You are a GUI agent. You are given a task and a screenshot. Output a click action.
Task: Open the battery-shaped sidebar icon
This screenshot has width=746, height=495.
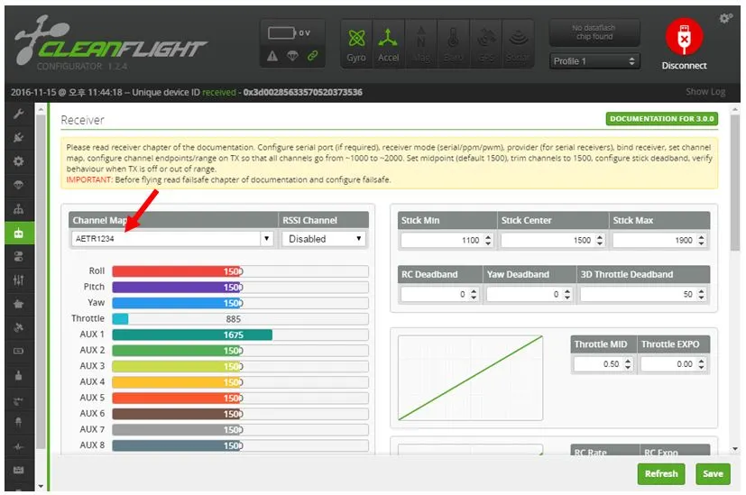[19, 351]
